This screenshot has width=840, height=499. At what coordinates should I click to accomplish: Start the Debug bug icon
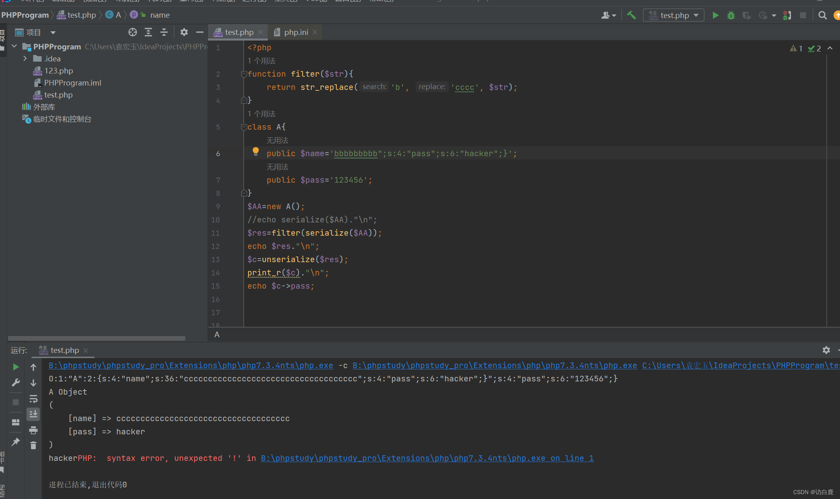731,15
